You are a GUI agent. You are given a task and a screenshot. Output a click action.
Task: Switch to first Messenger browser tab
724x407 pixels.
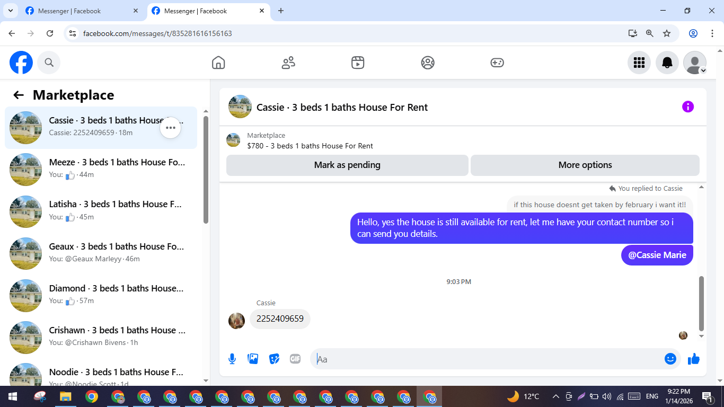[82, 11]
